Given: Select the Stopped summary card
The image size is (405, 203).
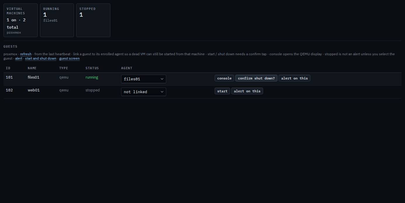Looking at the screenshot, I should click(93, 20).
